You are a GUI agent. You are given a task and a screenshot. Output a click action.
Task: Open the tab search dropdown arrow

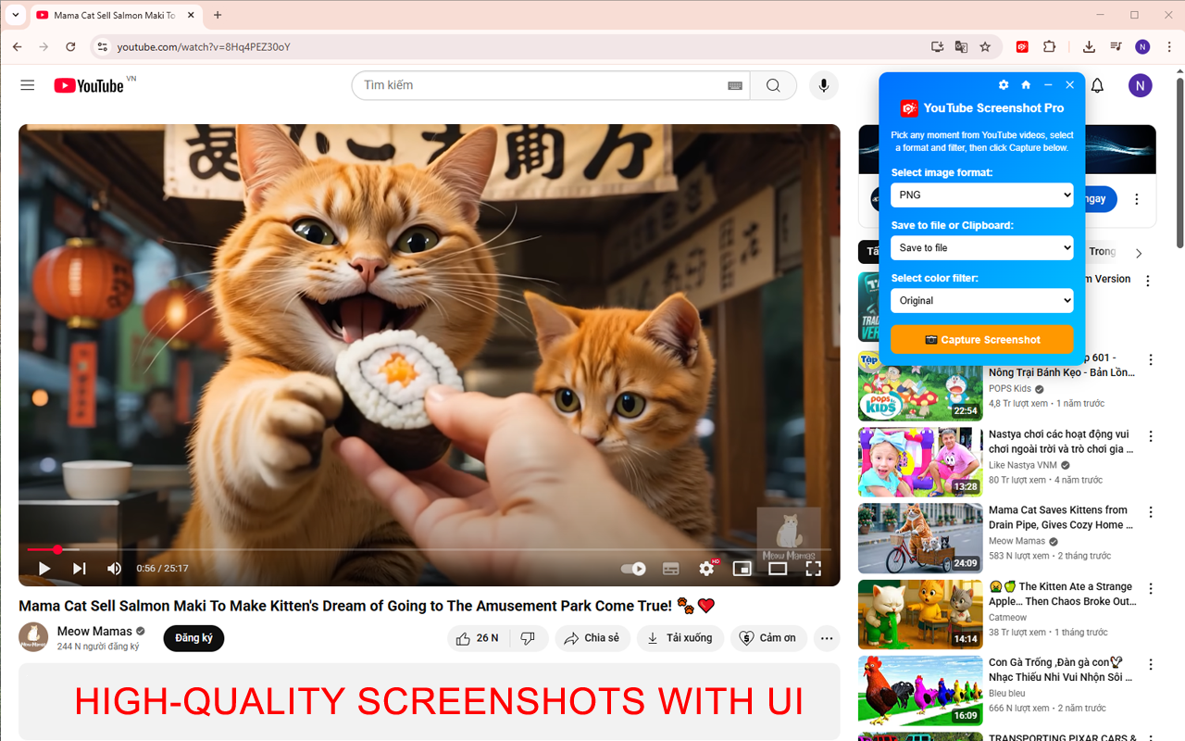pyautogui.click(x=15, y=15)
